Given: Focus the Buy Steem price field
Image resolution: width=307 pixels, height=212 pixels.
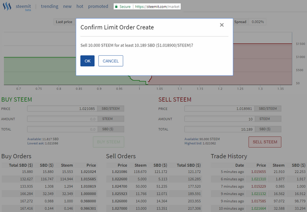Looking at the screenshot, I should click(x=62, y=109).
